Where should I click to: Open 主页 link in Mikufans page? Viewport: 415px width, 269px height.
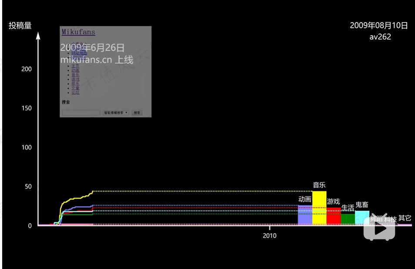pyautogui.click(x=75, y=66)
